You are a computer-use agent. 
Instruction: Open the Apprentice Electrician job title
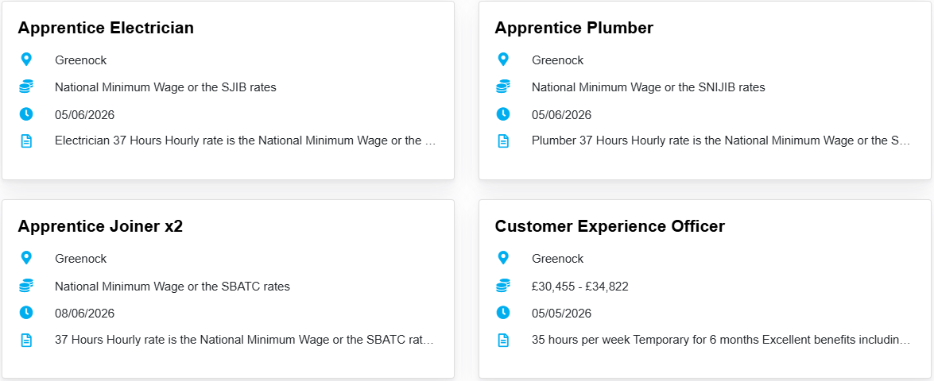tap(106, 28)
